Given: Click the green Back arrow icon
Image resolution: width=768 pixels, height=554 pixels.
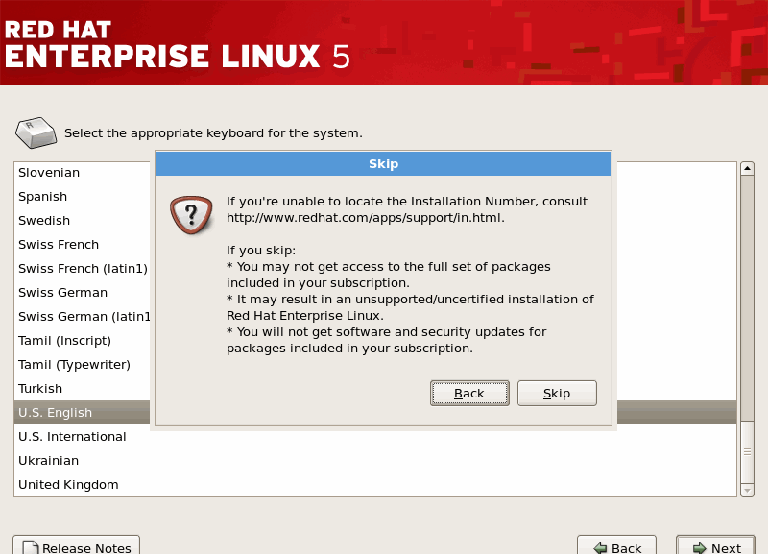Looking at the screenshot, I should (x=600, y=548).
